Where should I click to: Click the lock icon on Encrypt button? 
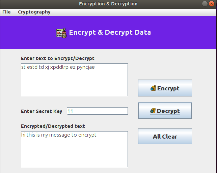point(153,88)
